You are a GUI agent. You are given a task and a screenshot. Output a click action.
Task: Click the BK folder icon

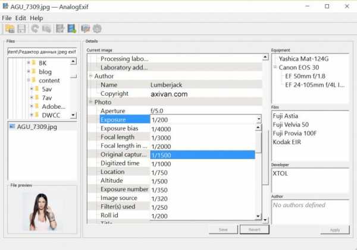[34, 63]
